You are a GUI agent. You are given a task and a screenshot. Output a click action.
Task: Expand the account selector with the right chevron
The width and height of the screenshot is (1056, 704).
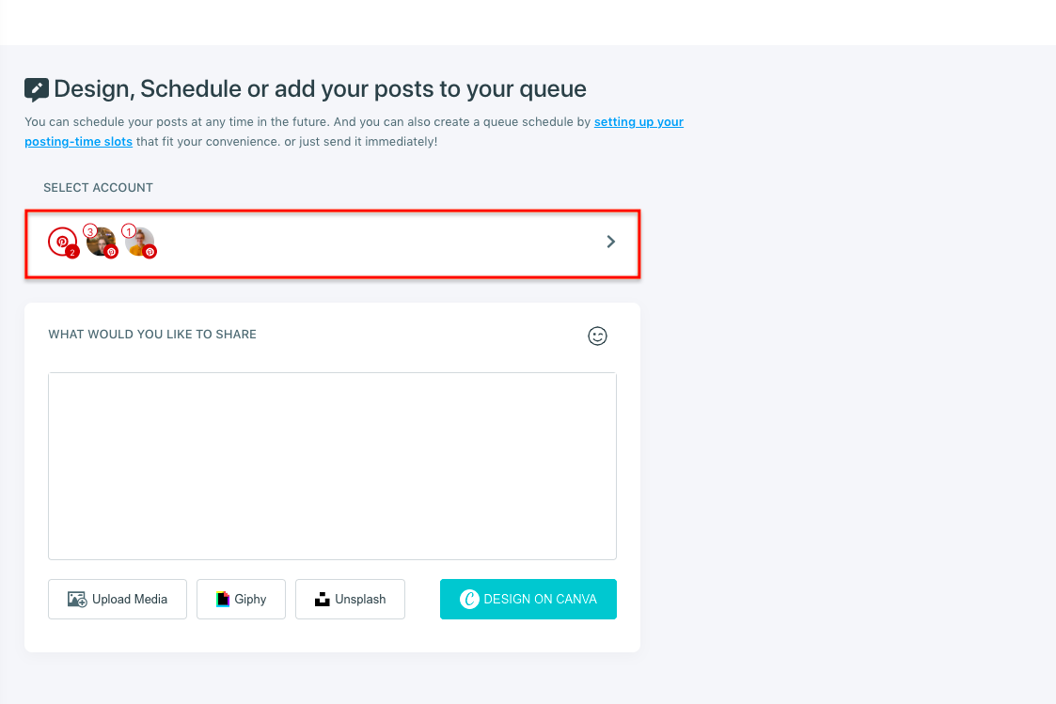[610, 242]
